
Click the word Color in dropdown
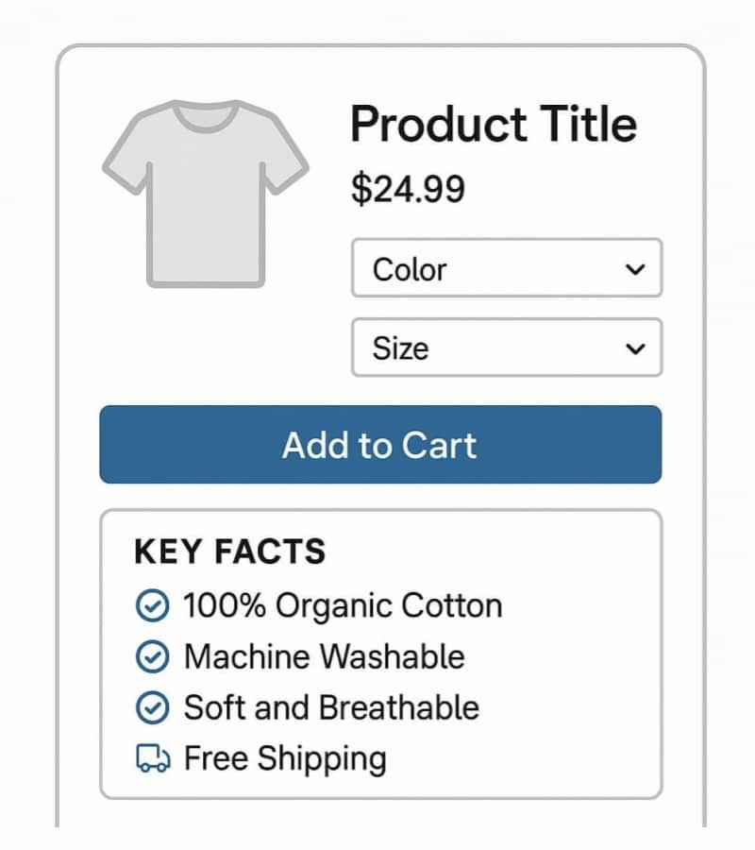(x=409, y=269)
